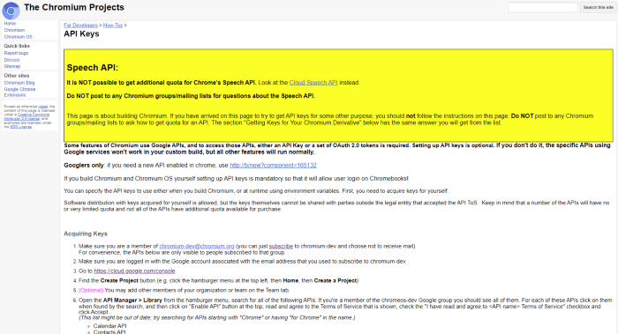The image size is (618, 334).
Task: Open the Cloud Speech API link
Action: 313,83
